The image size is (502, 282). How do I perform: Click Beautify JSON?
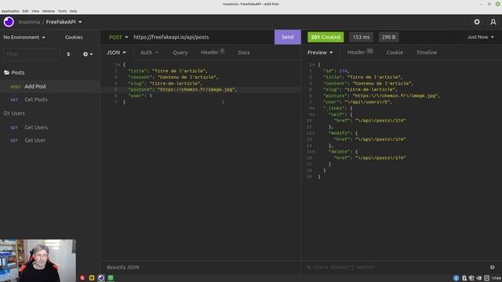pos(123,267)
